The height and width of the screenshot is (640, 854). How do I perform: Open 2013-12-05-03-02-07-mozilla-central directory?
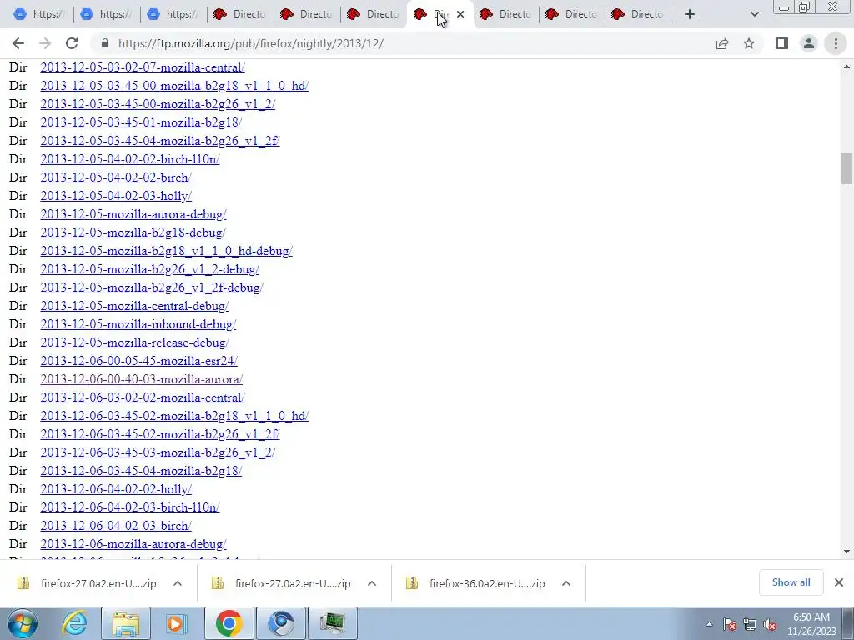click(x=143, y=67)
